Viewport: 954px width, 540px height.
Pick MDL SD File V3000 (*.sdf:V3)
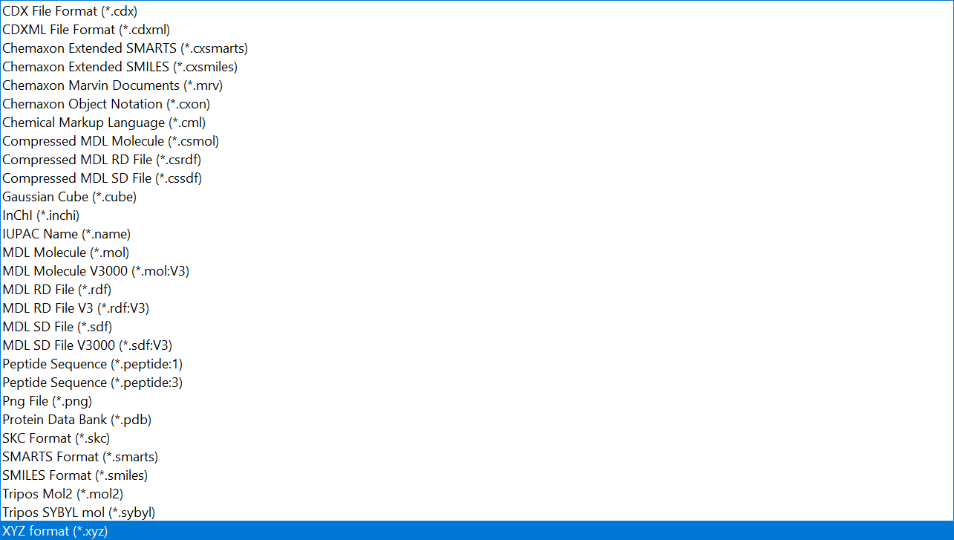(477, 345)
